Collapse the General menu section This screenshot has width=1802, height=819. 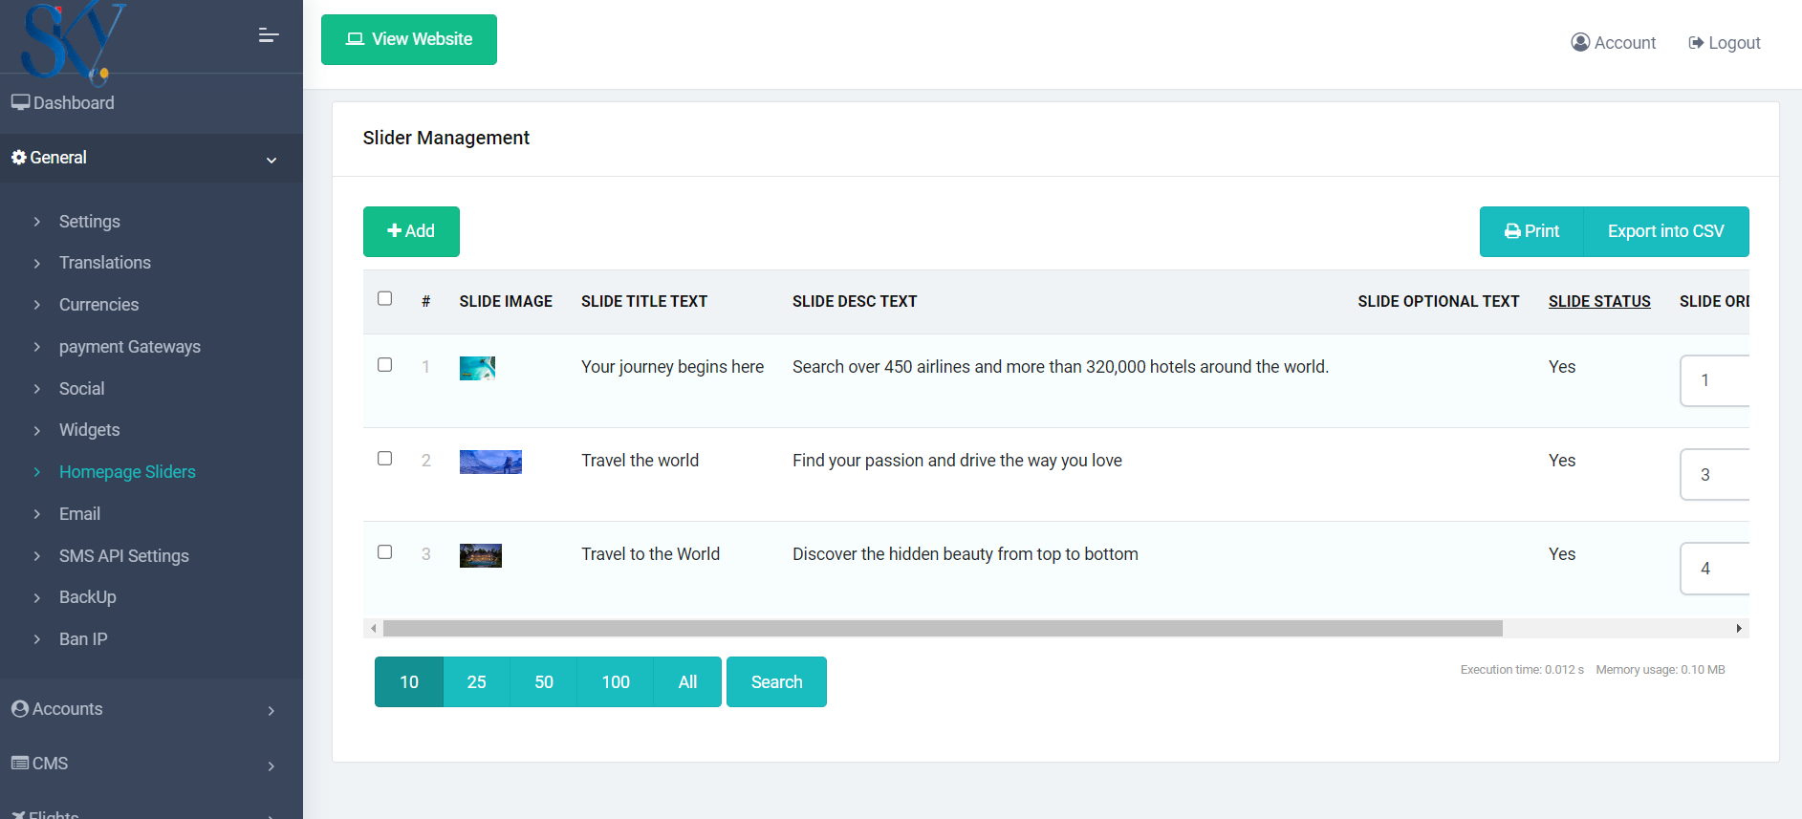pos(271,160)
